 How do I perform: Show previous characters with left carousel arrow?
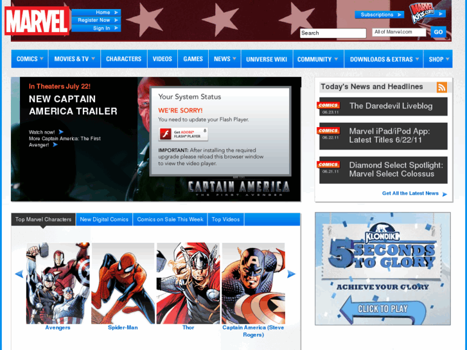(x=19, y=274)
